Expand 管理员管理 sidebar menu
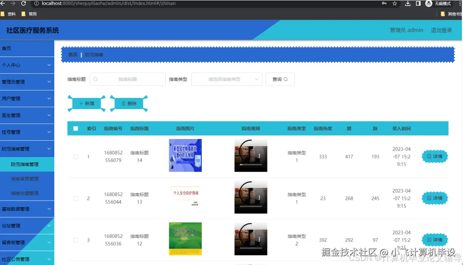Image resolution: width=463 pixels, height=265 pixels. 27,82
